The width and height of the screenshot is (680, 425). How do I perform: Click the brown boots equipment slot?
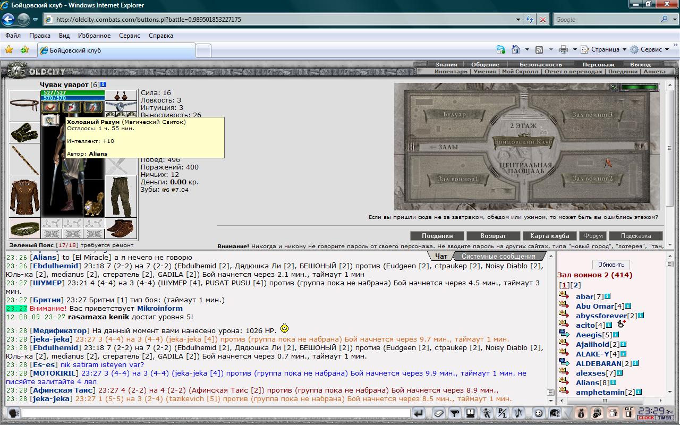121,228
